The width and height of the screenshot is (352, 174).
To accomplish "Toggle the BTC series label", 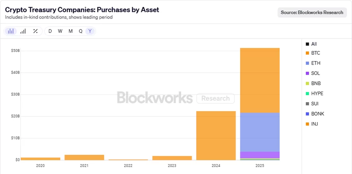I will coord(316,53).
